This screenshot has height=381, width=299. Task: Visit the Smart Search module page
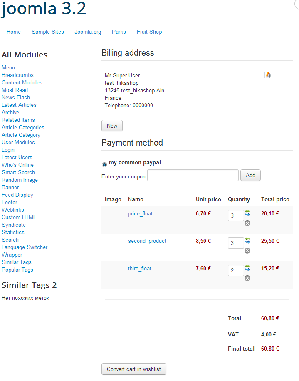click(x=18, y=172)
